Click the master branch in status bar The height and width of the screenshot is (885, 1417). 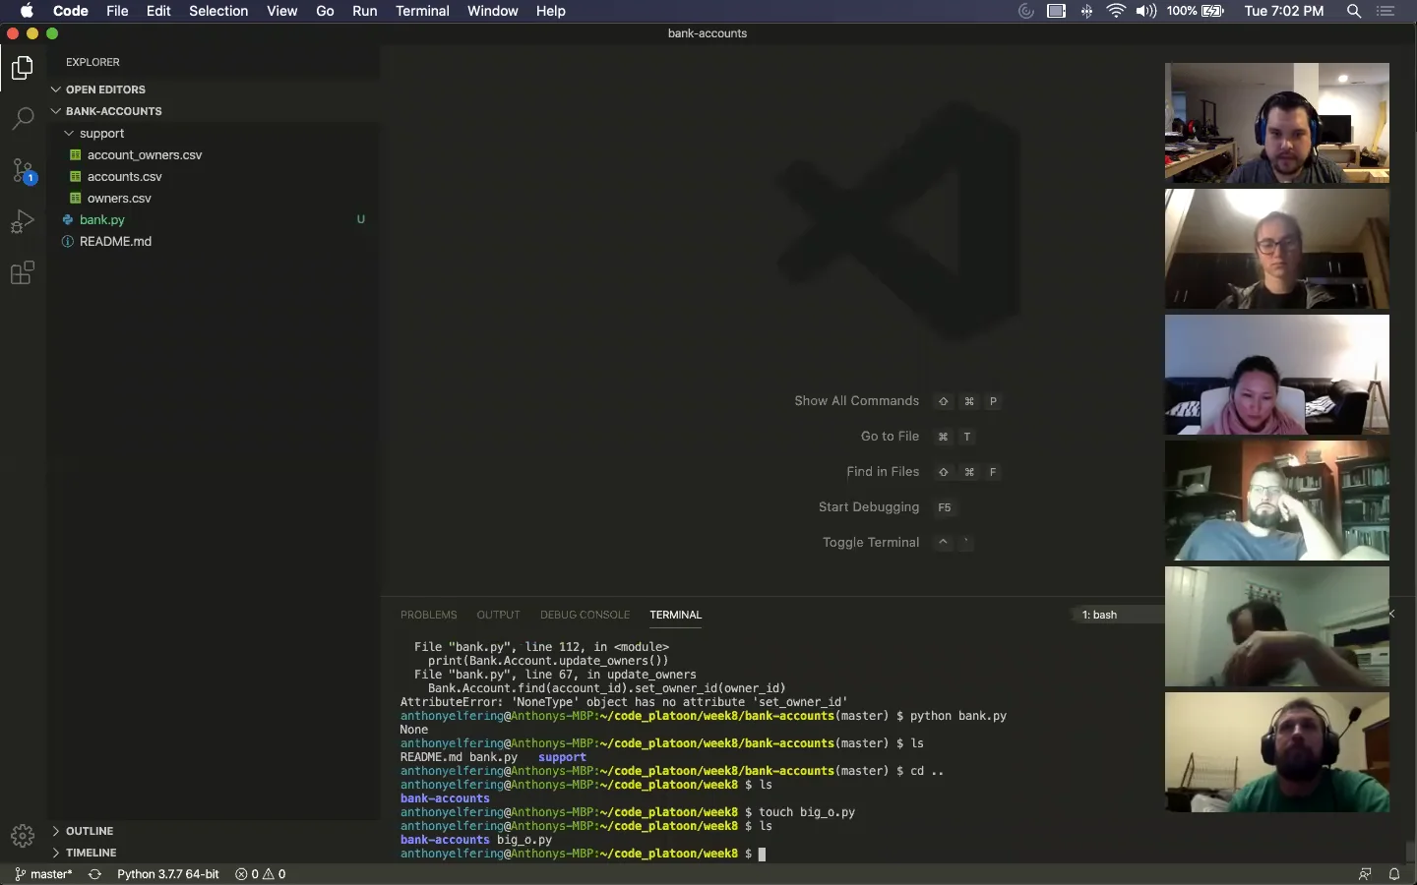tap(44, 874)
